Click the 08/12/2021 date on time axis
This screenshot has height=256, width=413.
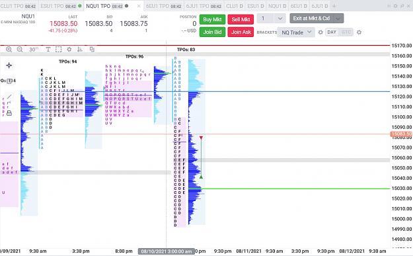[352, 251]
